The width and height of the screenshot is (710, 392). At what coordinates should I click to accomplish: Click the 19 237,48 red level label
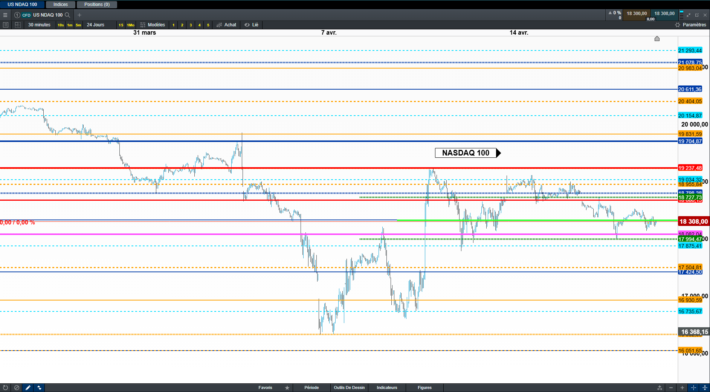(x=690, y=168)
